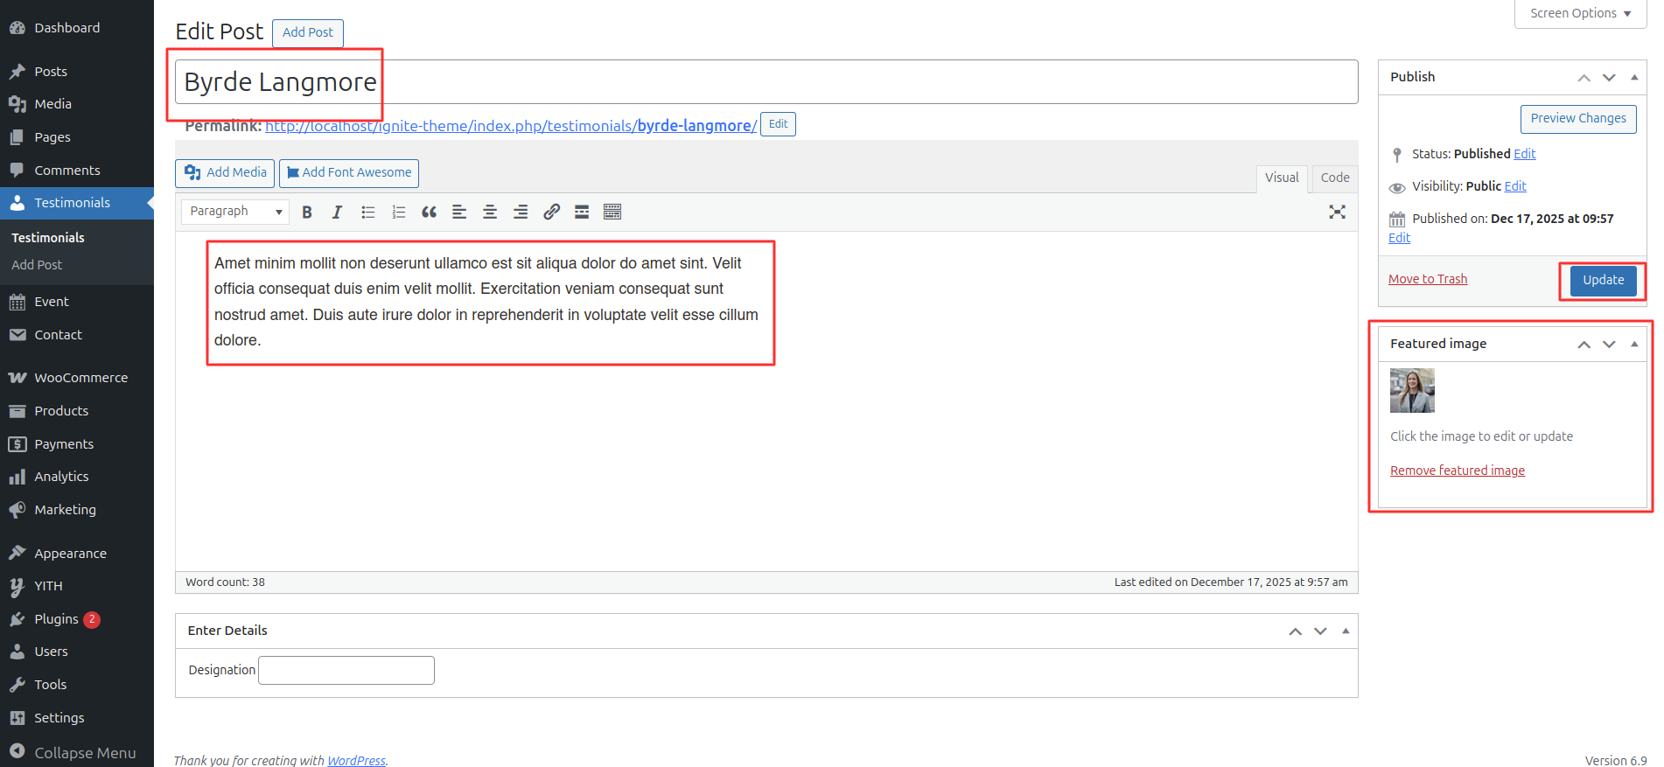Insert a bulleted list
The width and height of the screenshot is (1664, 767).
[368, 212]
